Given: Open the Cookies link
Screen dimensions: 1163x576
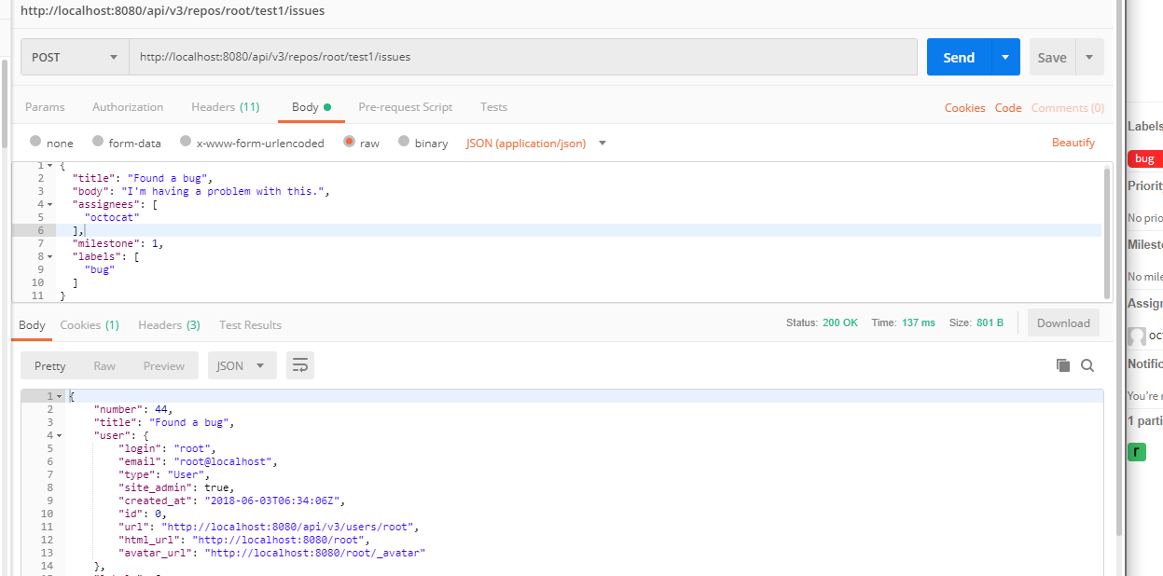Looking at the screenshot, I should (965, 108).
